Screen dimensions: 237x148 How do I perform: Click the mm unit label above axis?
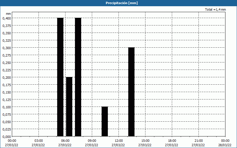pyautogui.click(x=8, y=14)
